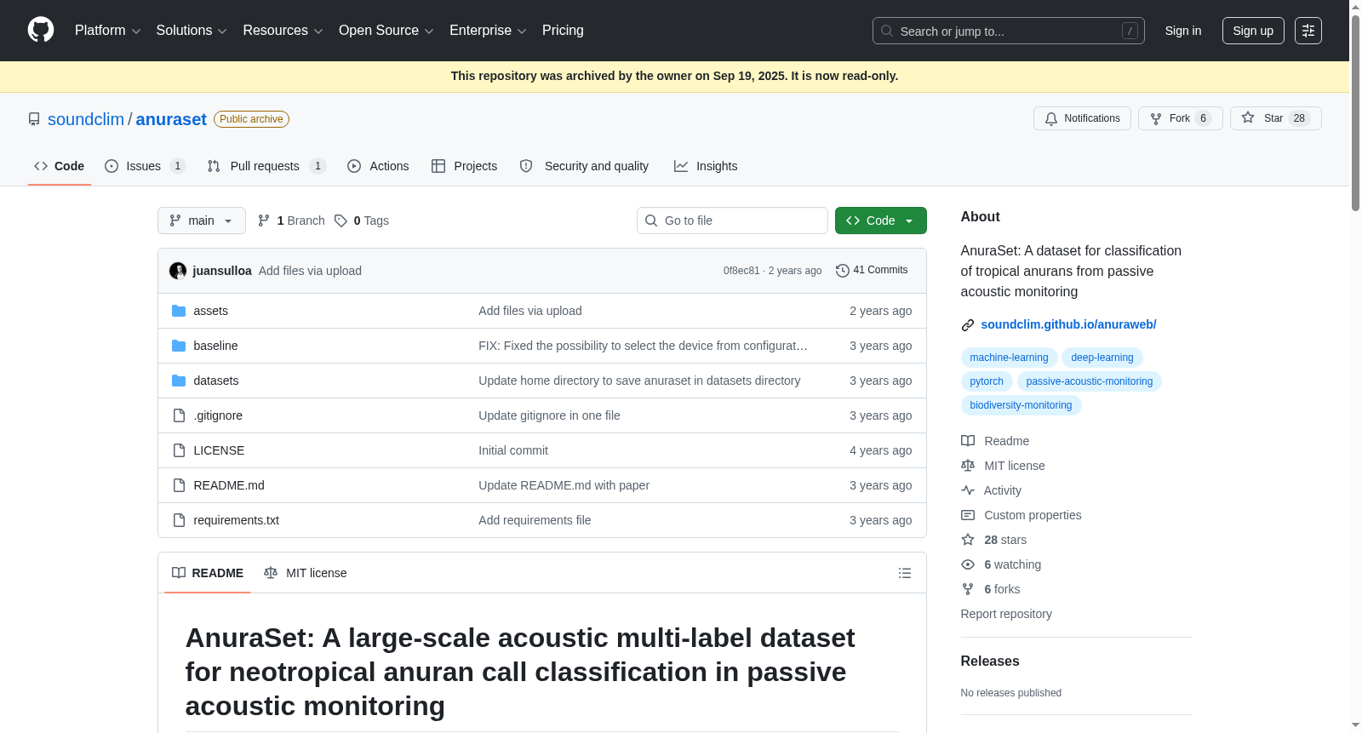Switch to the Pull requests tab
Image resolution: width=1362 pixels, height=733 pixels.
point(266,166)
